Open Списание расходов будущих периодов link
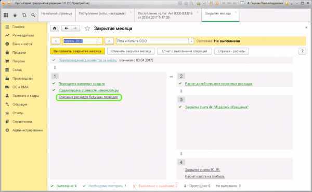312x192 pixels. tap(88, 97)
